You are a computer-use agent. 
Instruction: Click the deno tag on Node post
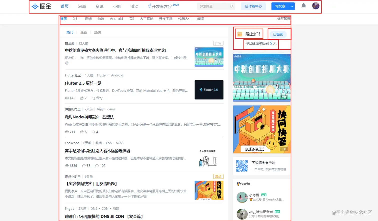[x=111, y=109]
